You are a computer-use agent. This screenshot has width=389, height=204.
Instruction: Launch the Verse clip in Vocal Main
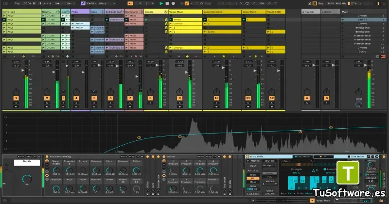point(171,19)
